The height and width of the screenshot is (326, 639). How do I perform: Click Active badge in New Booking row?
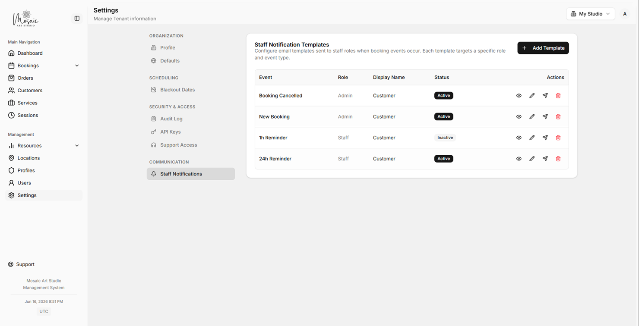pos(444,117)
